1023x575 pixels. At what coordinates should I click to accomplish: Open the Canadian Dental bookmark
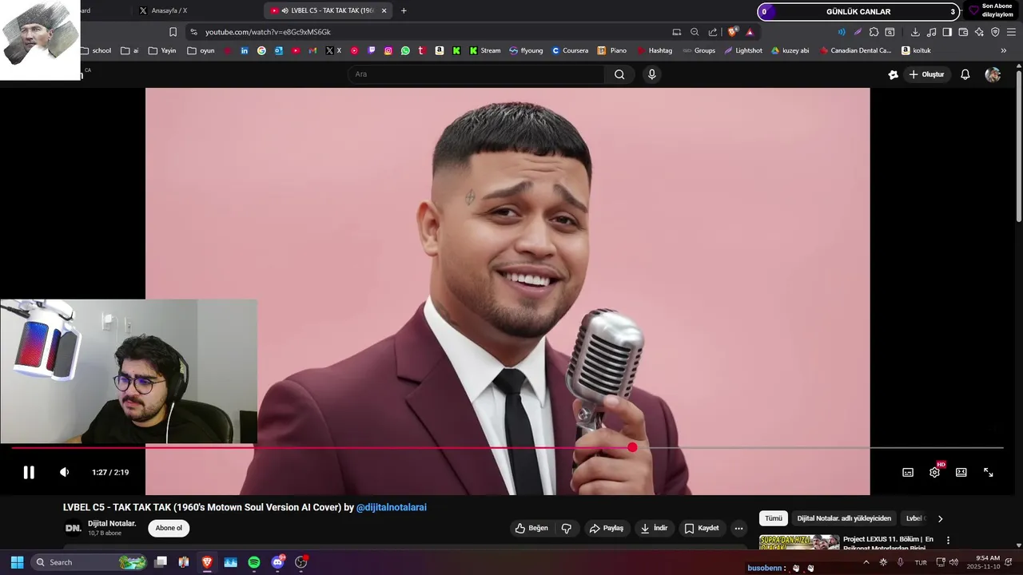click(855, 50)
